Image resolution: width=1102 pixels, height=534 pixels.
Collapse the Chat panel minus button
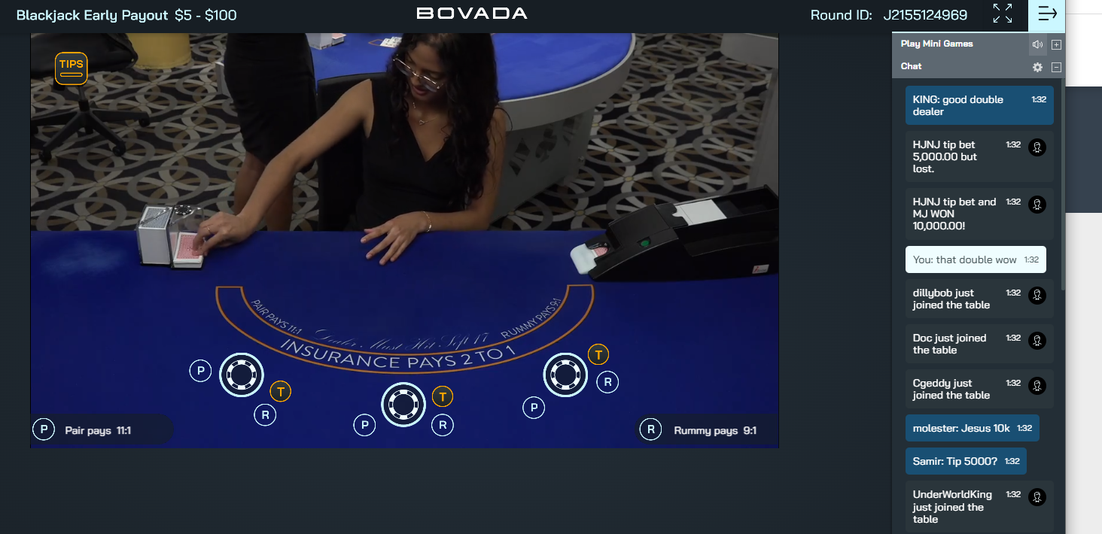tap(1056, 67)
